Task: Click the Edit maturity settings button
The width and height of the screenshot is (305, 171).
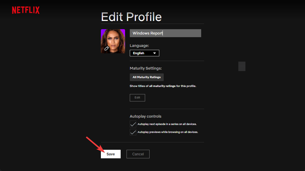Action: coord(137,98)
